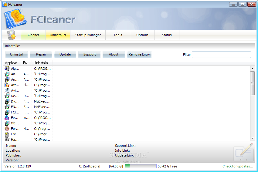The image size is (258, 172).
Task: Select the icon of the Fe... entry
Action: point(7,118)
